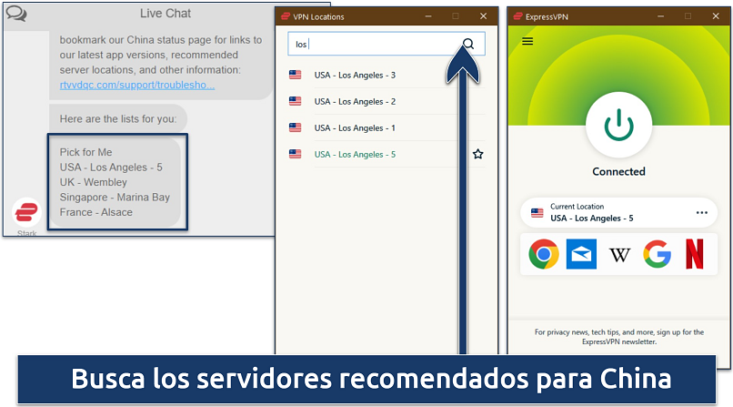Screen dimensions: 733x407
Task: Click the Live Chat speech bubbles icon
Action: (x=16, y=14)
